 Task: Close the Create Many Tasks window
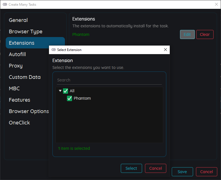[216, 4]
